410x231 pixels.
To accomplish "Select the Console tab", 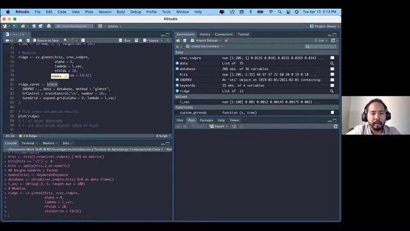I will 11,143.
